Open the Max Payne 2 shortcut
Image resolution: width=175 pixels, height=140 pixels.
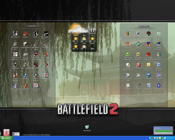tap(15, 34)
